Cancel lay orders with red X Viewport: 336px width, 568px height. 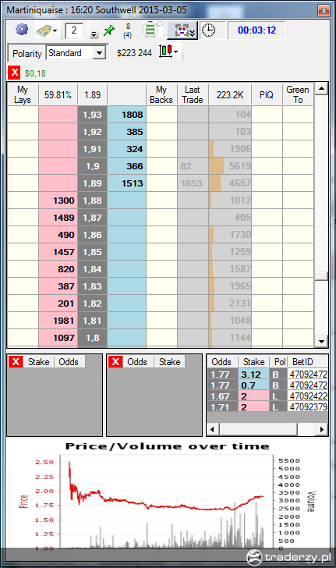point(16,361)
